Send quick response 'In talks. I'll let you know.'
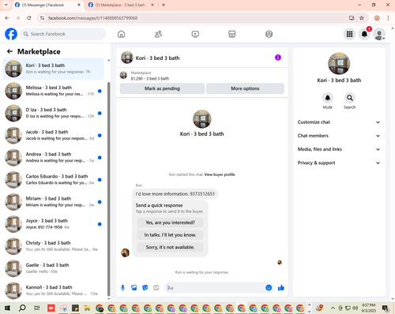 pyautogui.click(x=170, y=235)
